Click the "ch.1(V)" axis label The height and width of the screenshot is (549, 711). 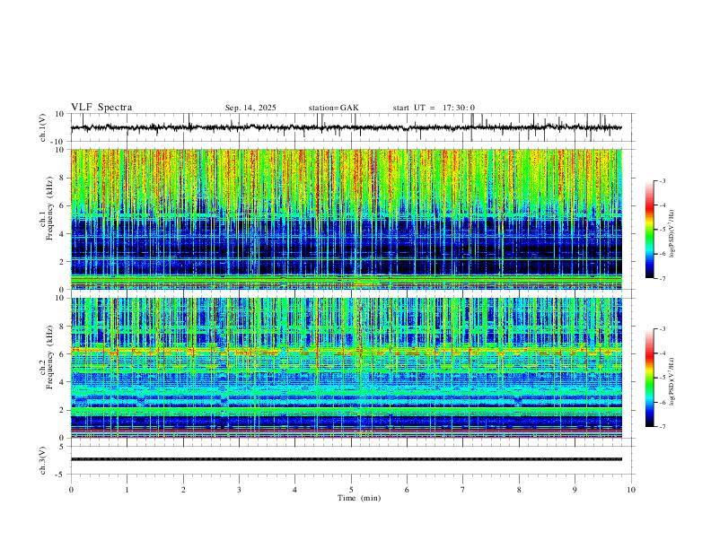[x=43, y=127]
